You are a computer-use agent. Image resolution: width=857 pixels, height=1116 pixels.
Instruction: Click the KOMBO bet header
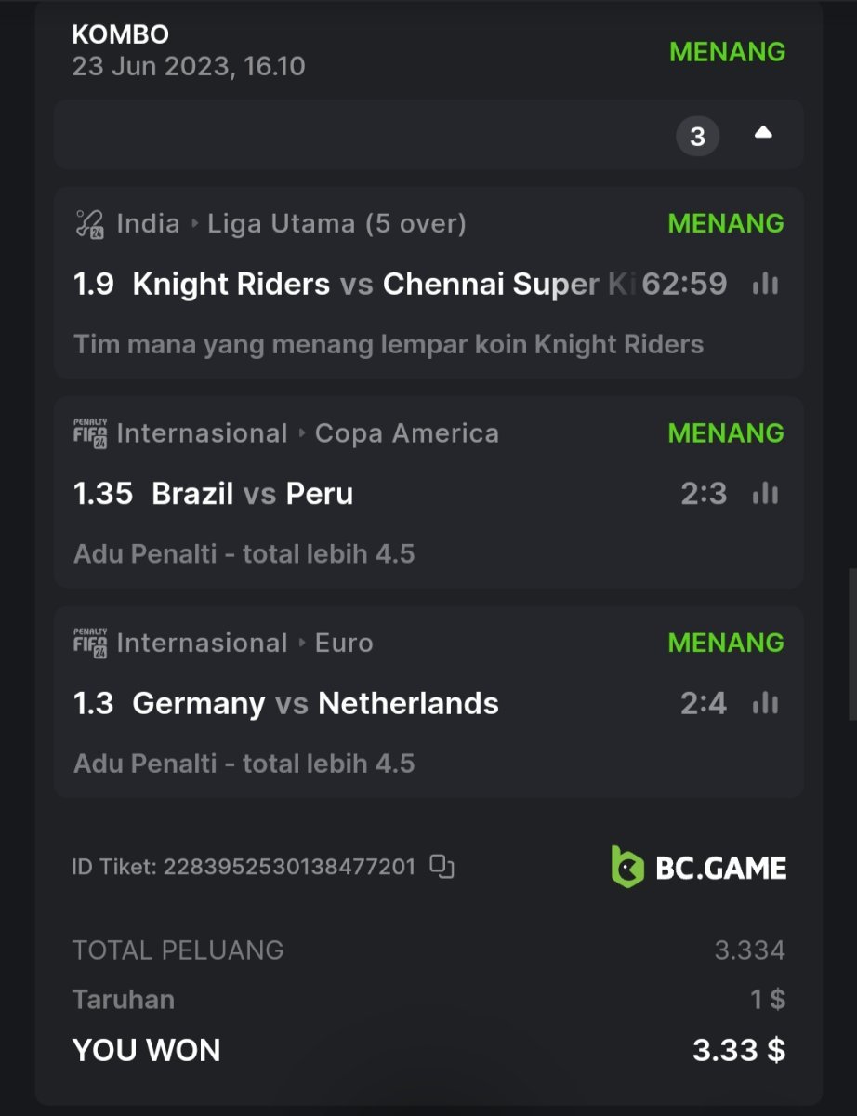(x=121, y=35)
